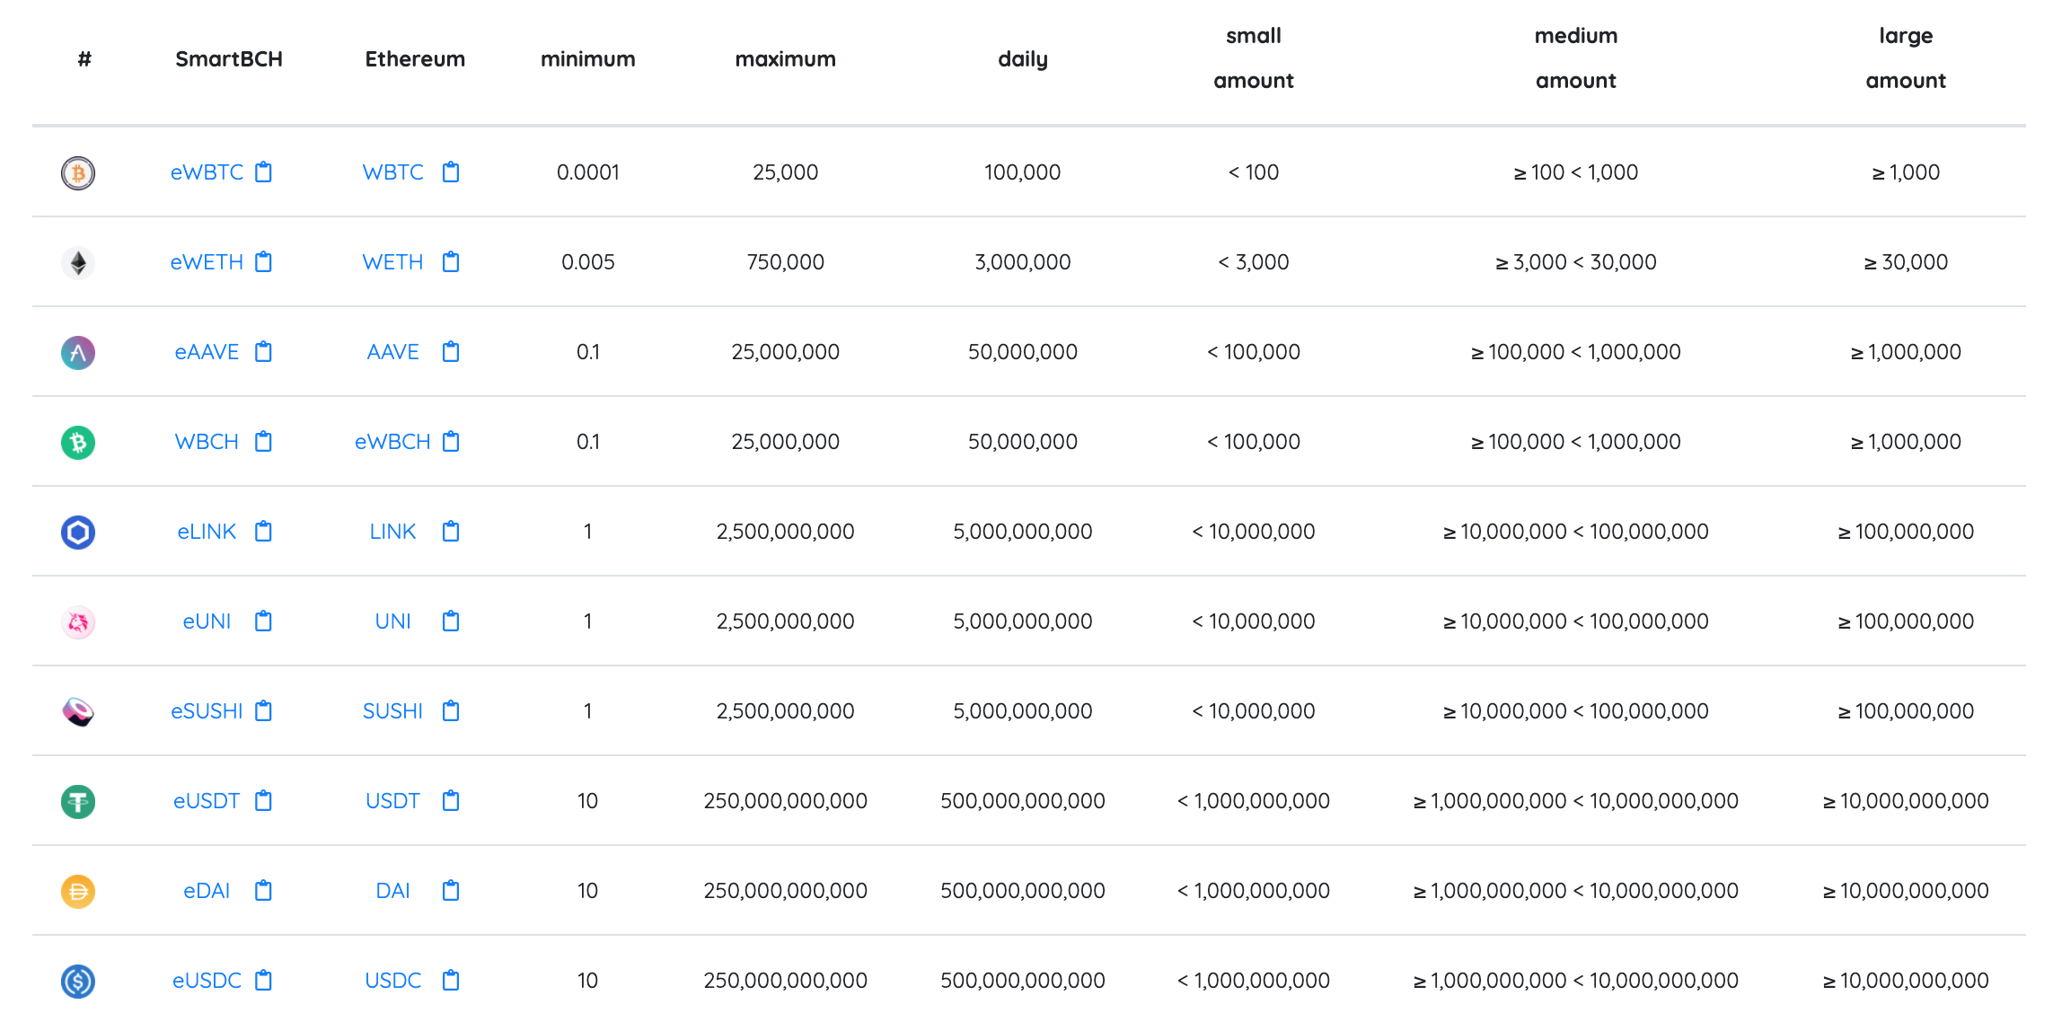Copy the eWBTC token address
2053x1022 pixels.
(263, 172)
